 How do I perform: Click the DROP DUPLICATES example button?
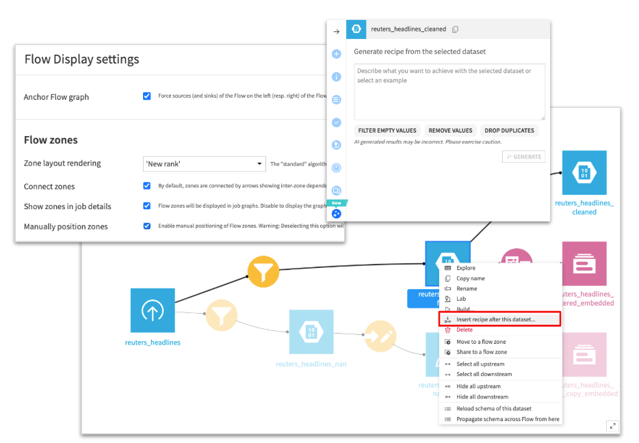[x=509, y=131]
